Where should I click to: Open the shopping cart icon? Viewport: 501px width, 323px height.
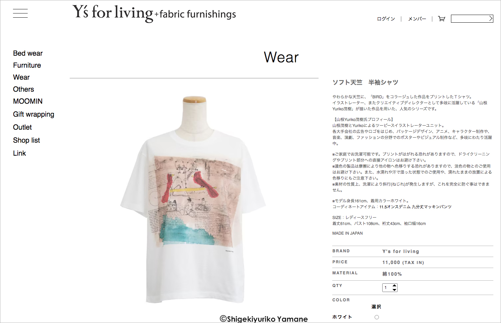click(x=442, y=19)
